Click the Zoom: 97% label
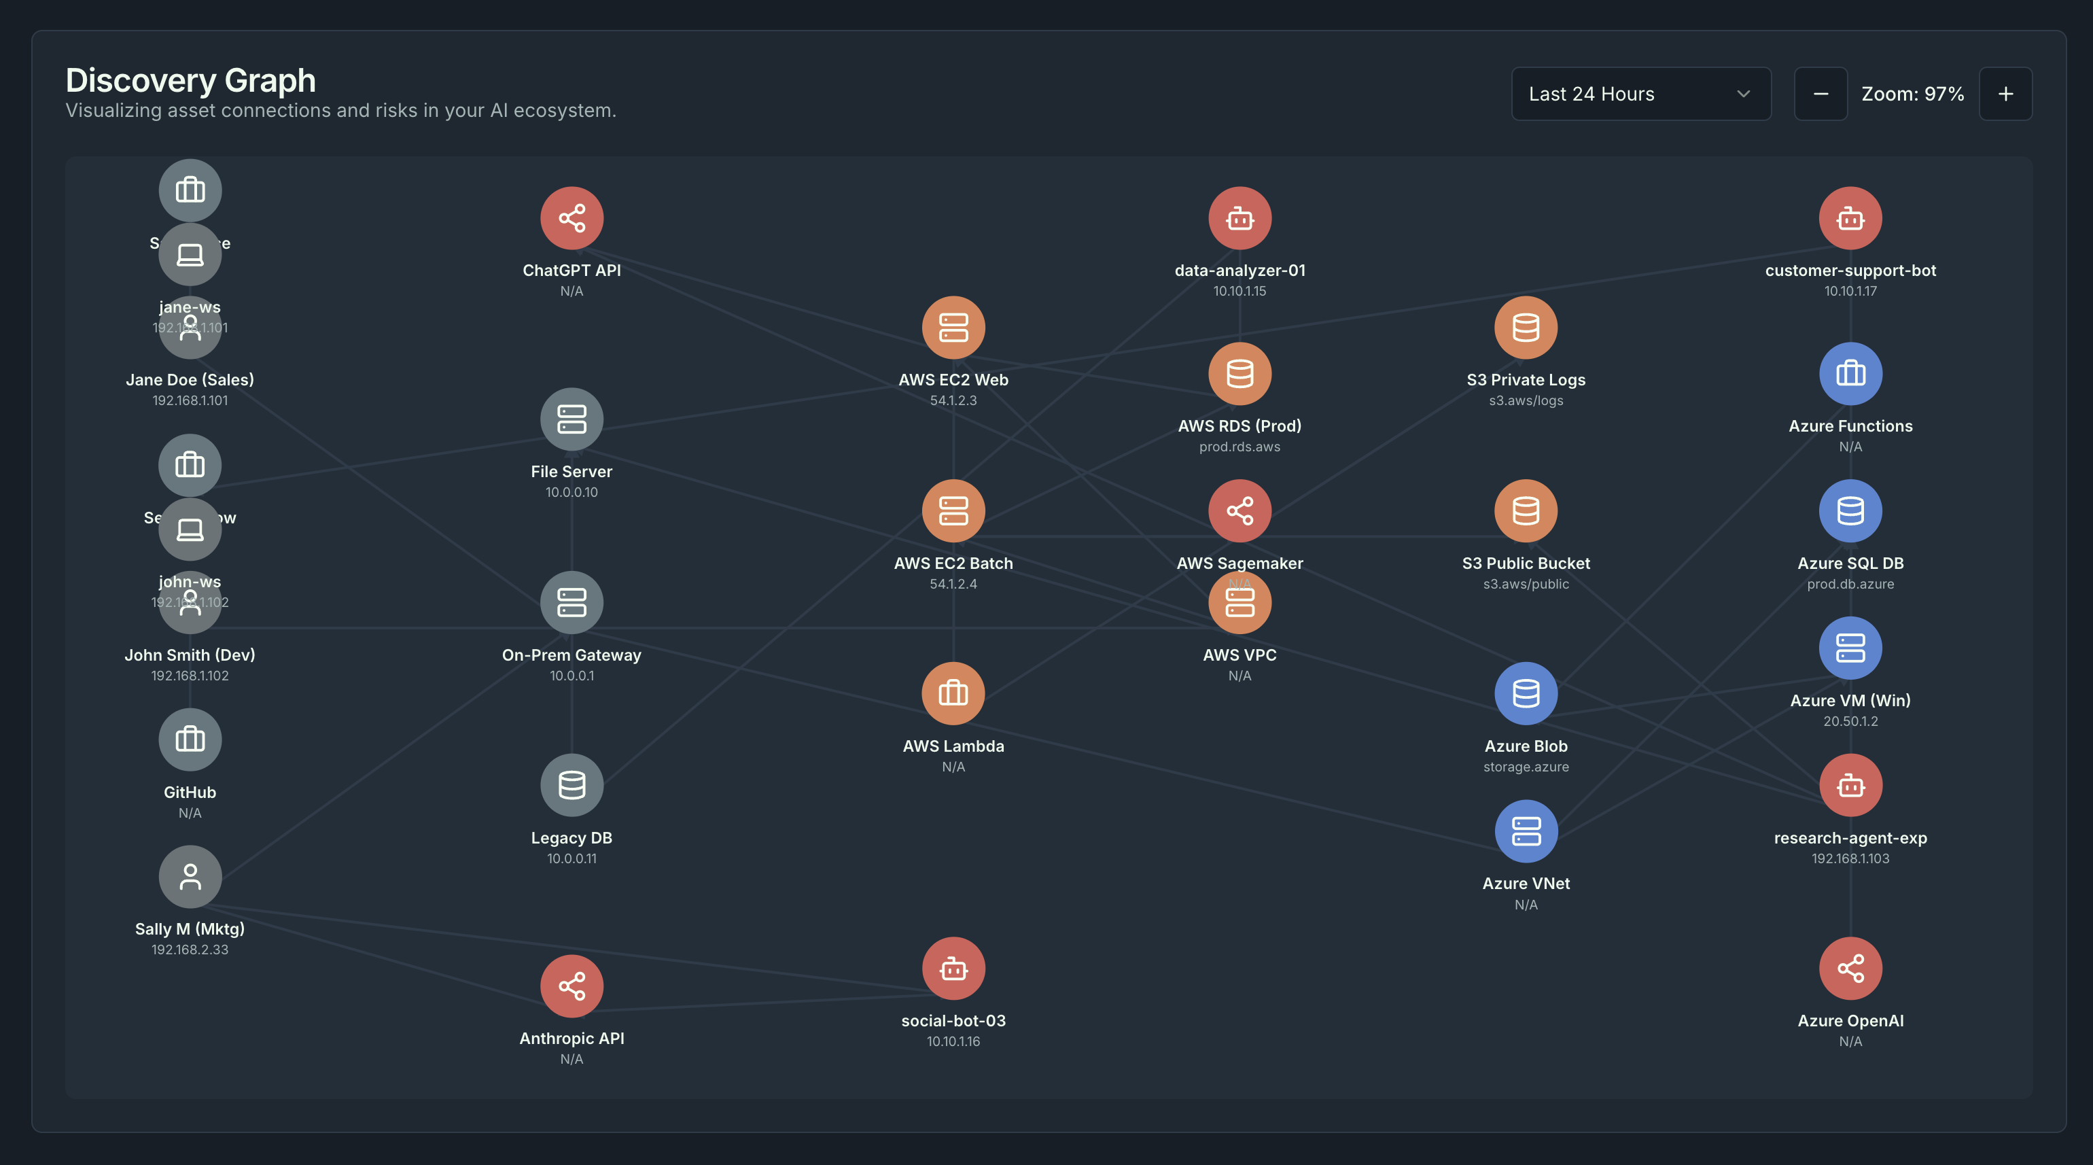The width and height of the screenshot is (2093, 1165). (1913, 94)
